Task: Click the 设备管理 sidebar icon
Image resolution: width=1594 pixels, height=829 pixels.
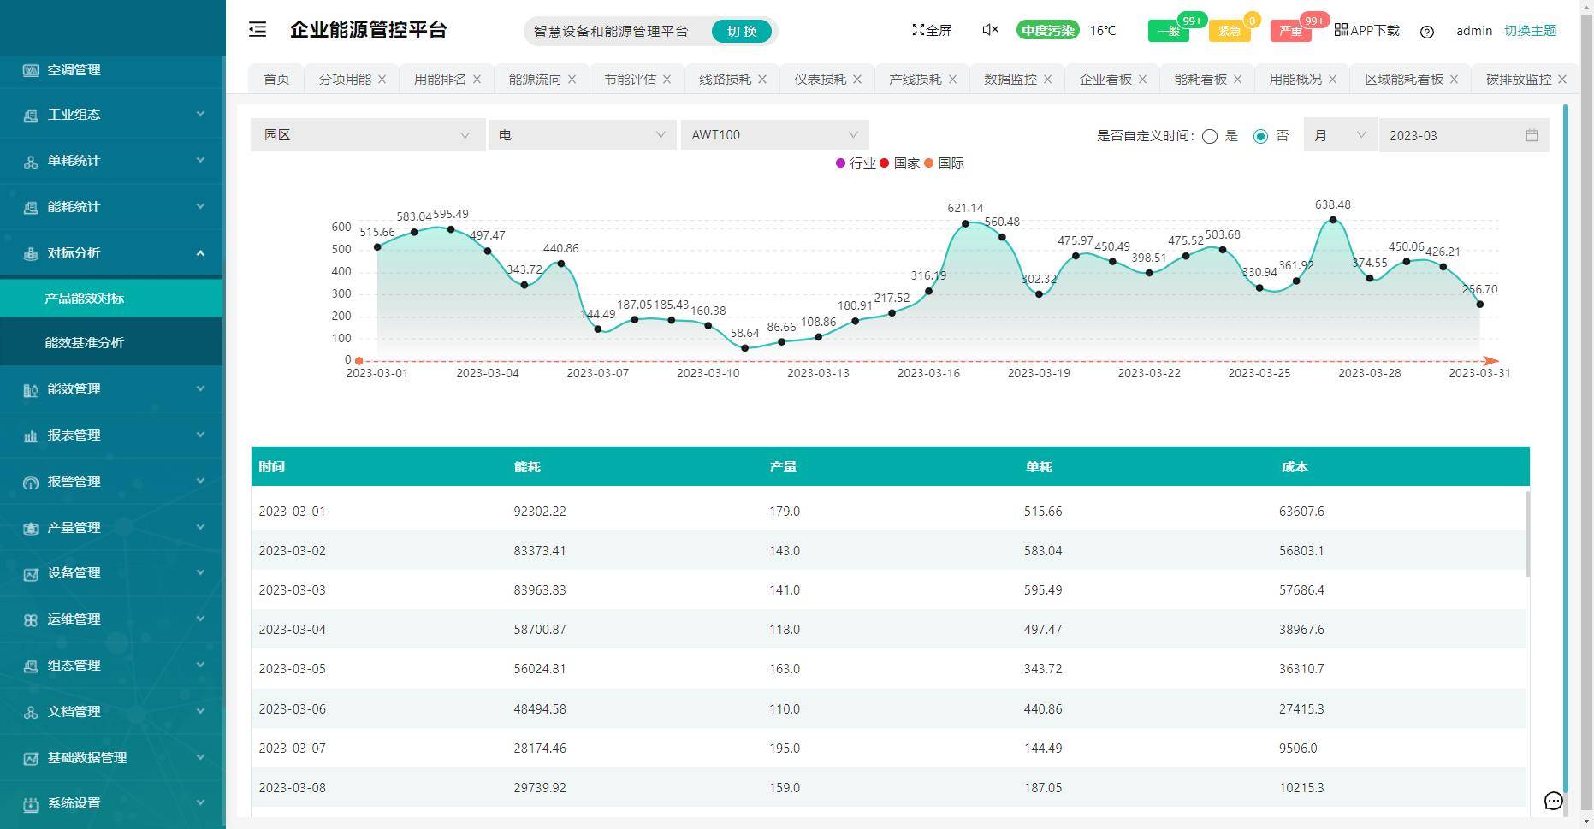Action: coord(31,573)
